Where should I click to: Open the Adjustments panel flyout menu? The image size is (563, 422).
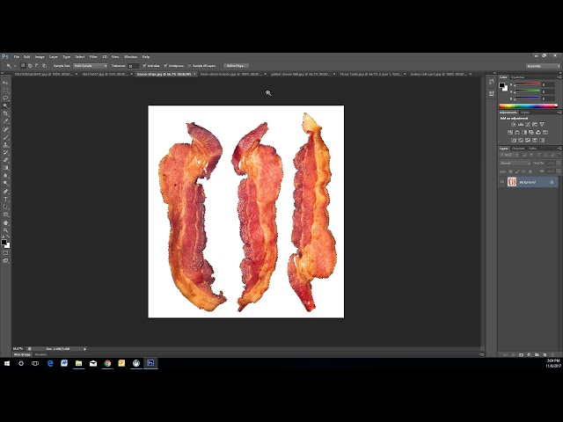coord(559,113)
